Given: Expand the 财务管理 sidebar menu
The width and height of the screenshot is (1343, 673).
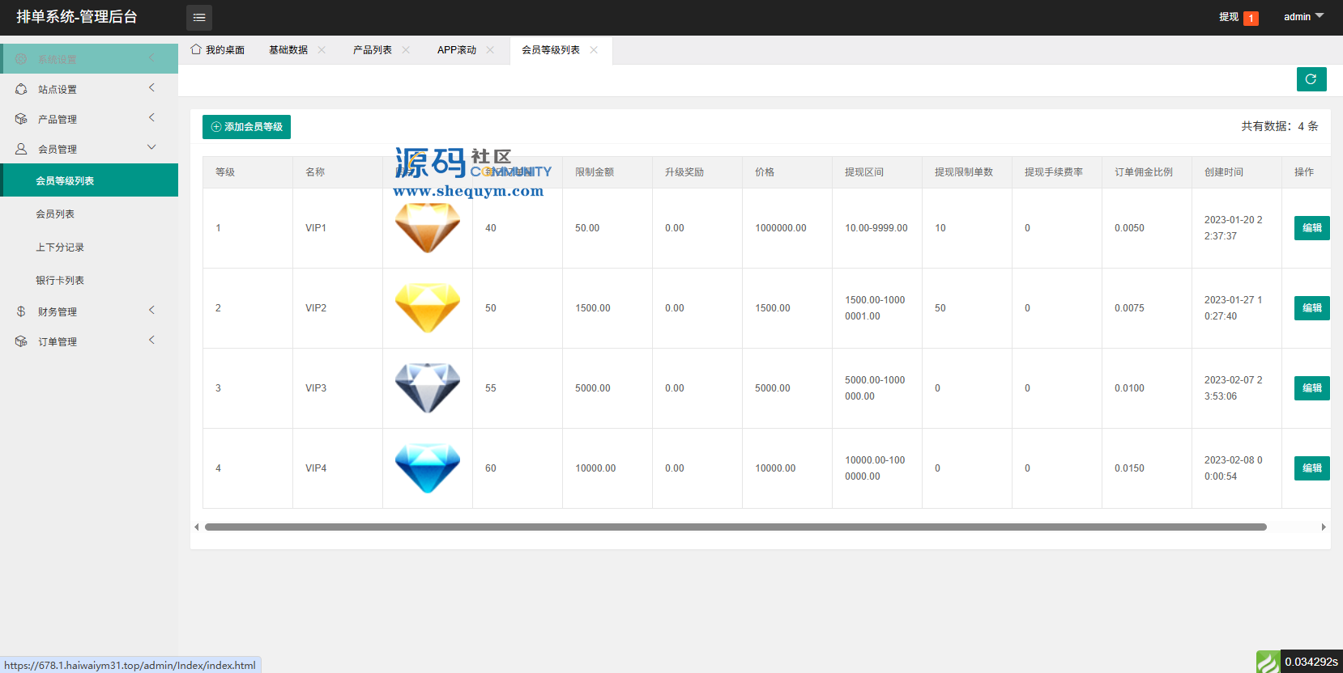Looking at the screenshot, I should pos(89,311).
